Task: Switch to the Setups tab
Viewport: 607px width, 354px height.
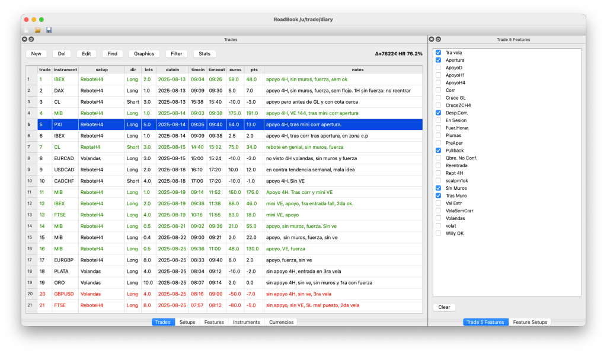Action: (x=187, y=322)
